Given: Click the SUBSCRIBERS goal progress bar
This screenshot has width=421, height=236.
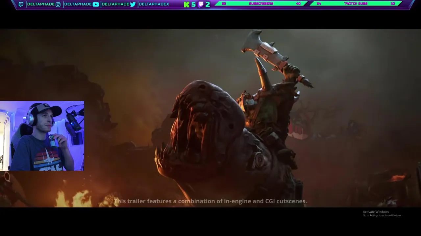Looking at the screenshot, I should click(261, 4).
